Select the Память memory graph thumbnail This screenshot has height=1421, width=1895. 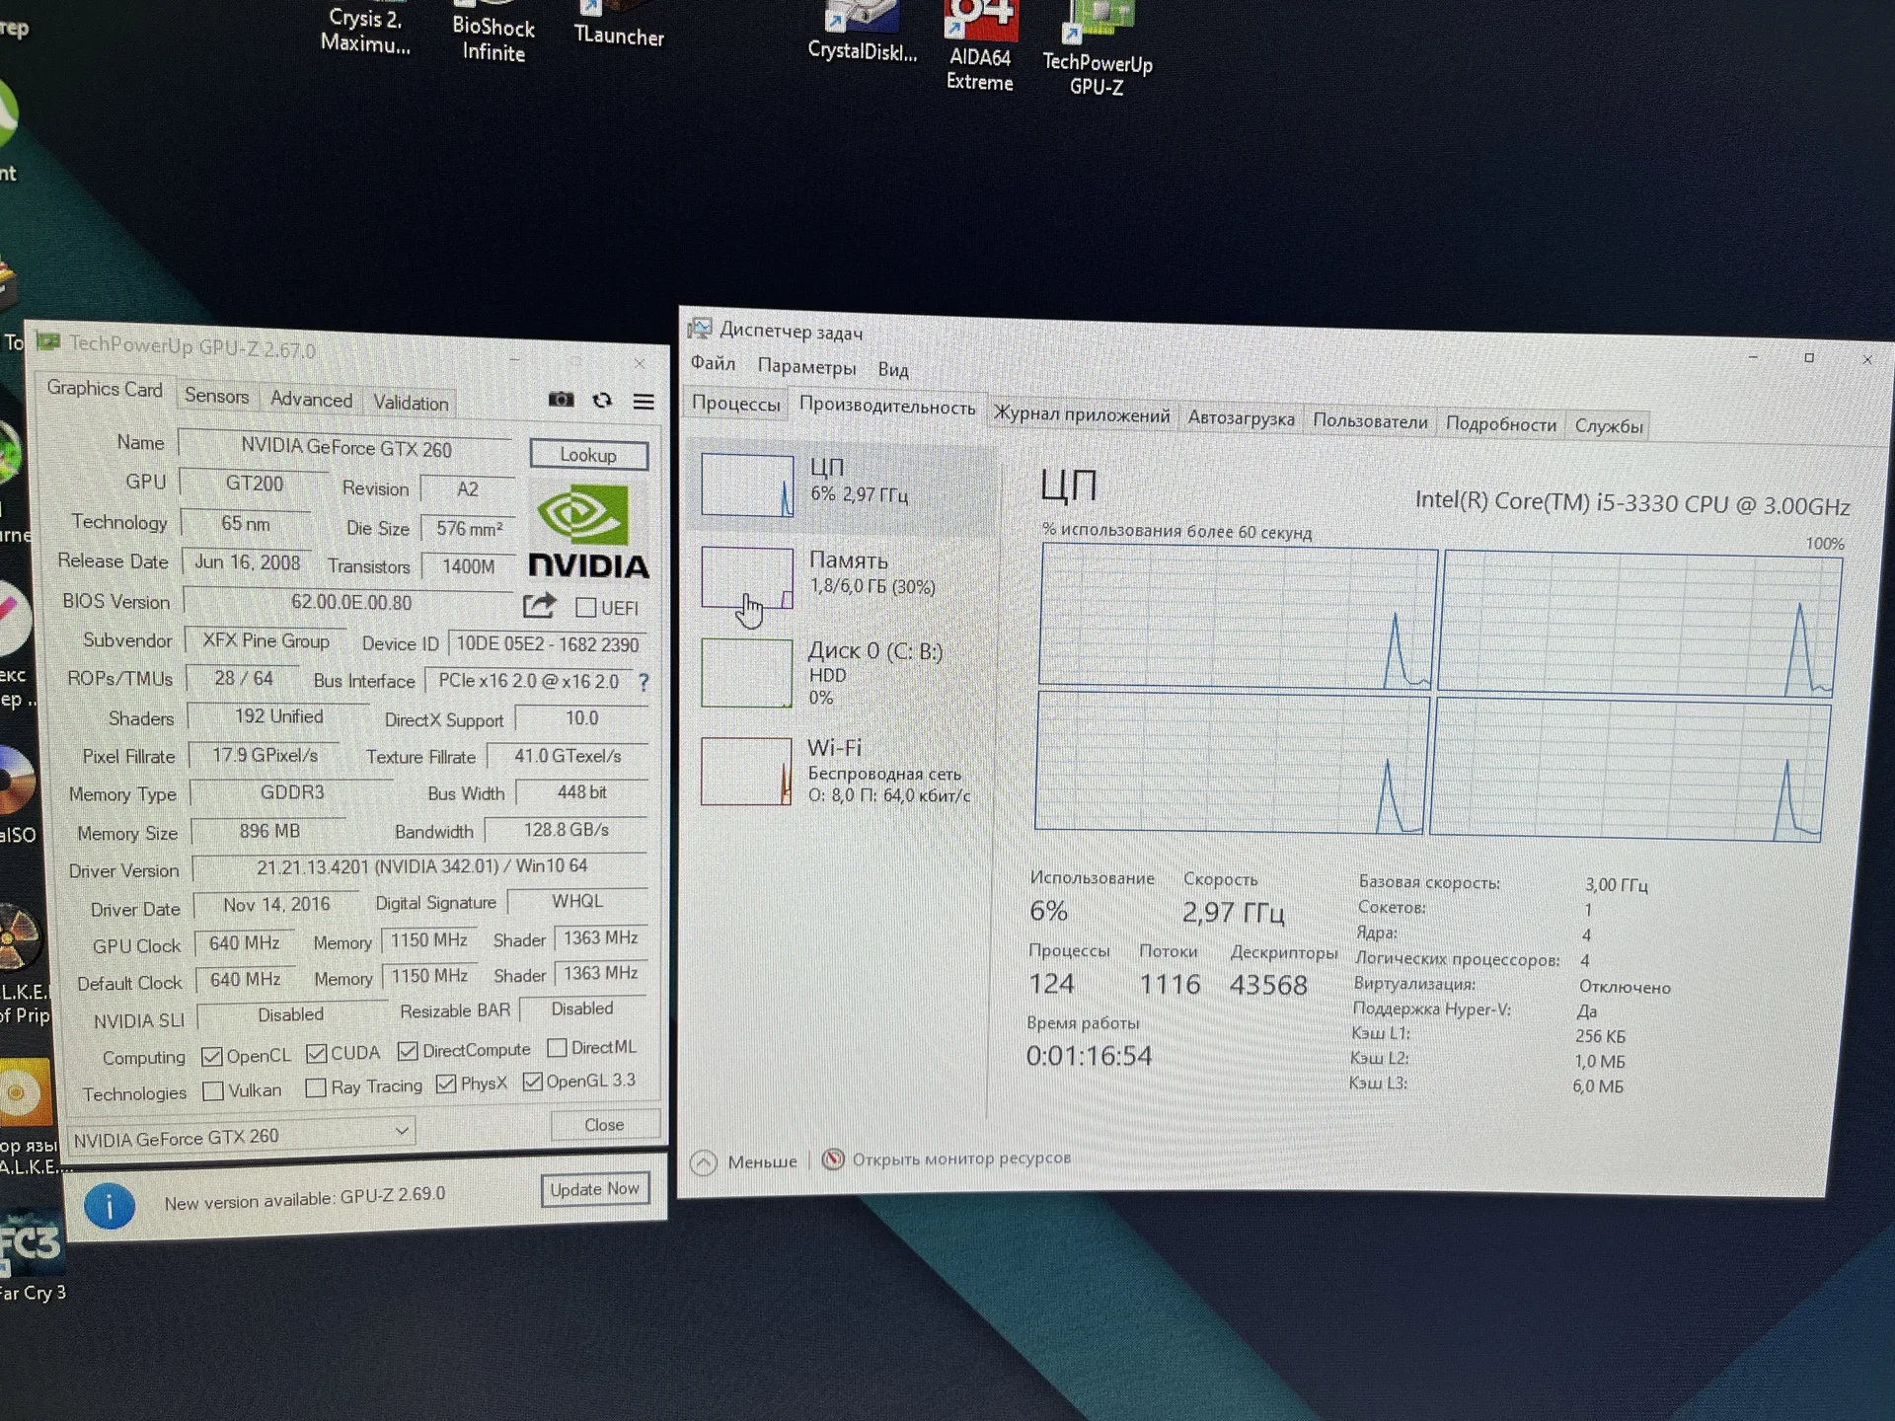pyautogui.click(x=746, y=578)
